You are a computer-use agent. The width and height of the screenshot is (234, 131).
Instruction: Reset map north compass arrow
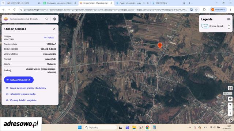coord(230,113)
